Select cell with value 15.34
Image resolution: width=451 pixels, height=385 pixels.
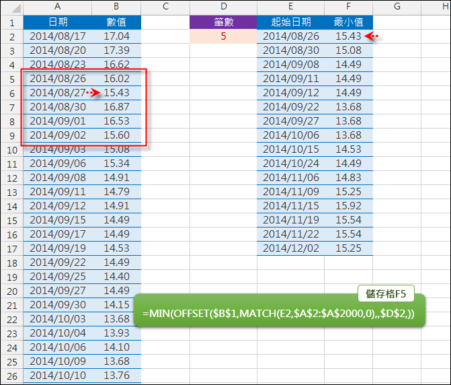coord(116,164)
